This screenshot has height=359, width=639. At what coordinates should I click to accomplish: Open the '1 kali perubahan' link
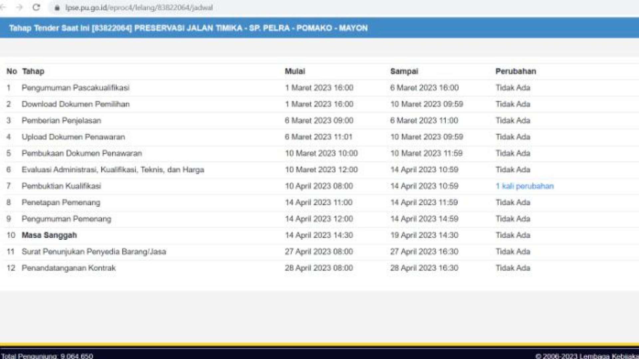[x=525, y=186]
